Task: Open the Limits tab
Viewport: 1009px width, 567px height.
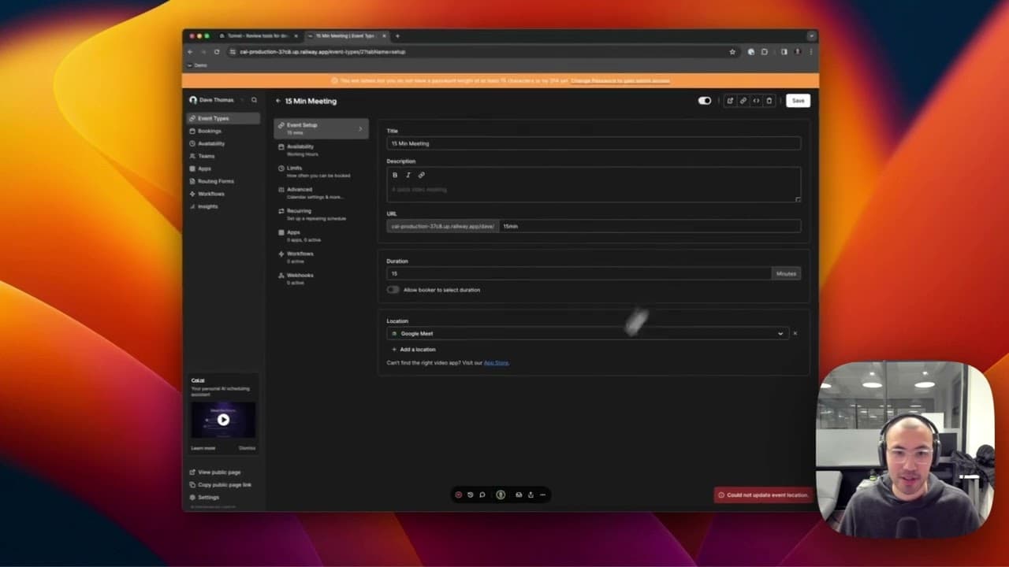Action: coord(321,171)
